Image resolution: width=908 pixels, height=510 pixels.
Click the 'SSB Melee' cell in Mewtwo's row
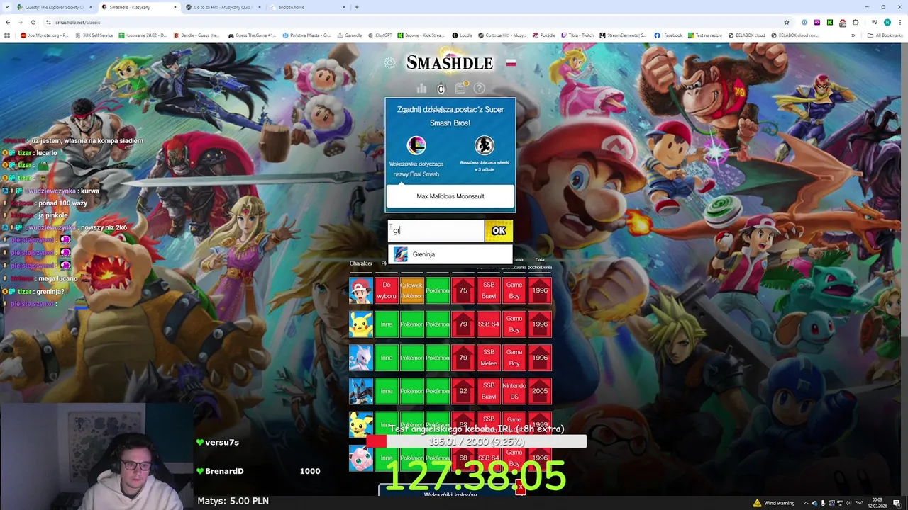click(x=489, y=358)
